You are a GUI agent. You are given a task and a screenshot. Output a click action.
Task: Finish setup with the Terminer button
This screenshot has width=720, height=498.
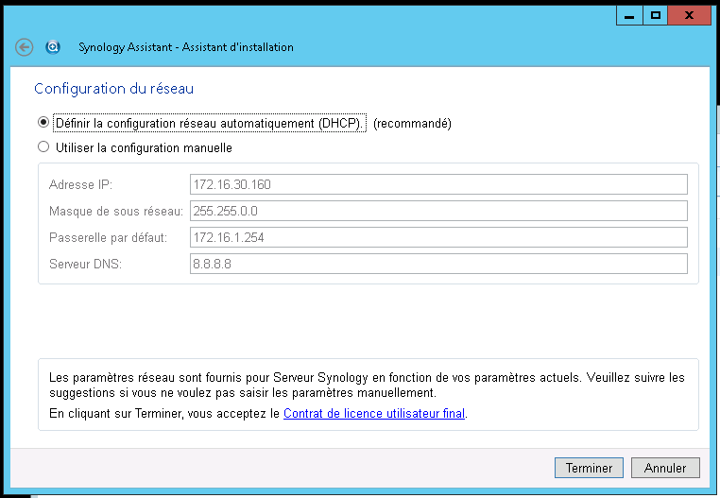click(589, 468)
